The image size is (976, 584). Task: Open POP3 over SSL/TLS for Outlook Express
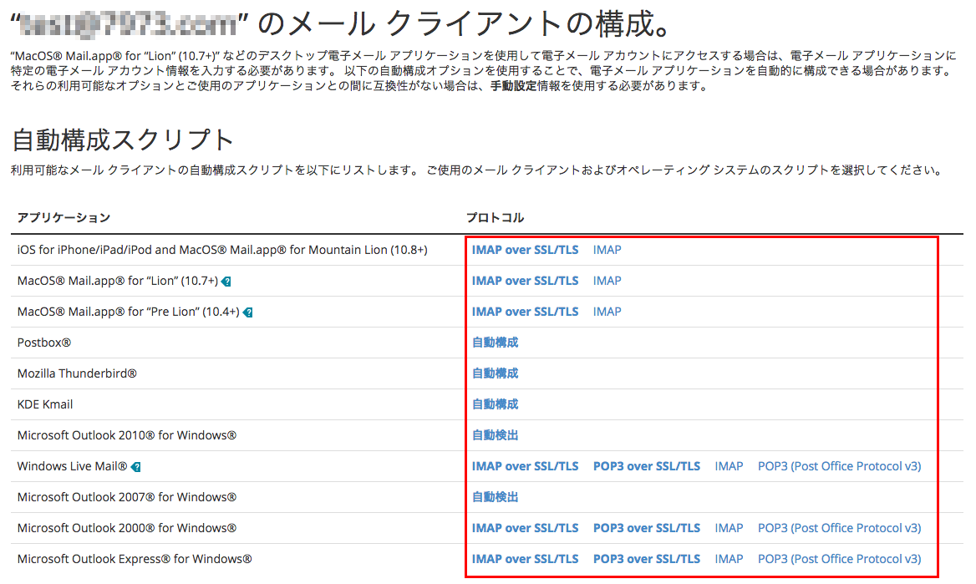646,559
